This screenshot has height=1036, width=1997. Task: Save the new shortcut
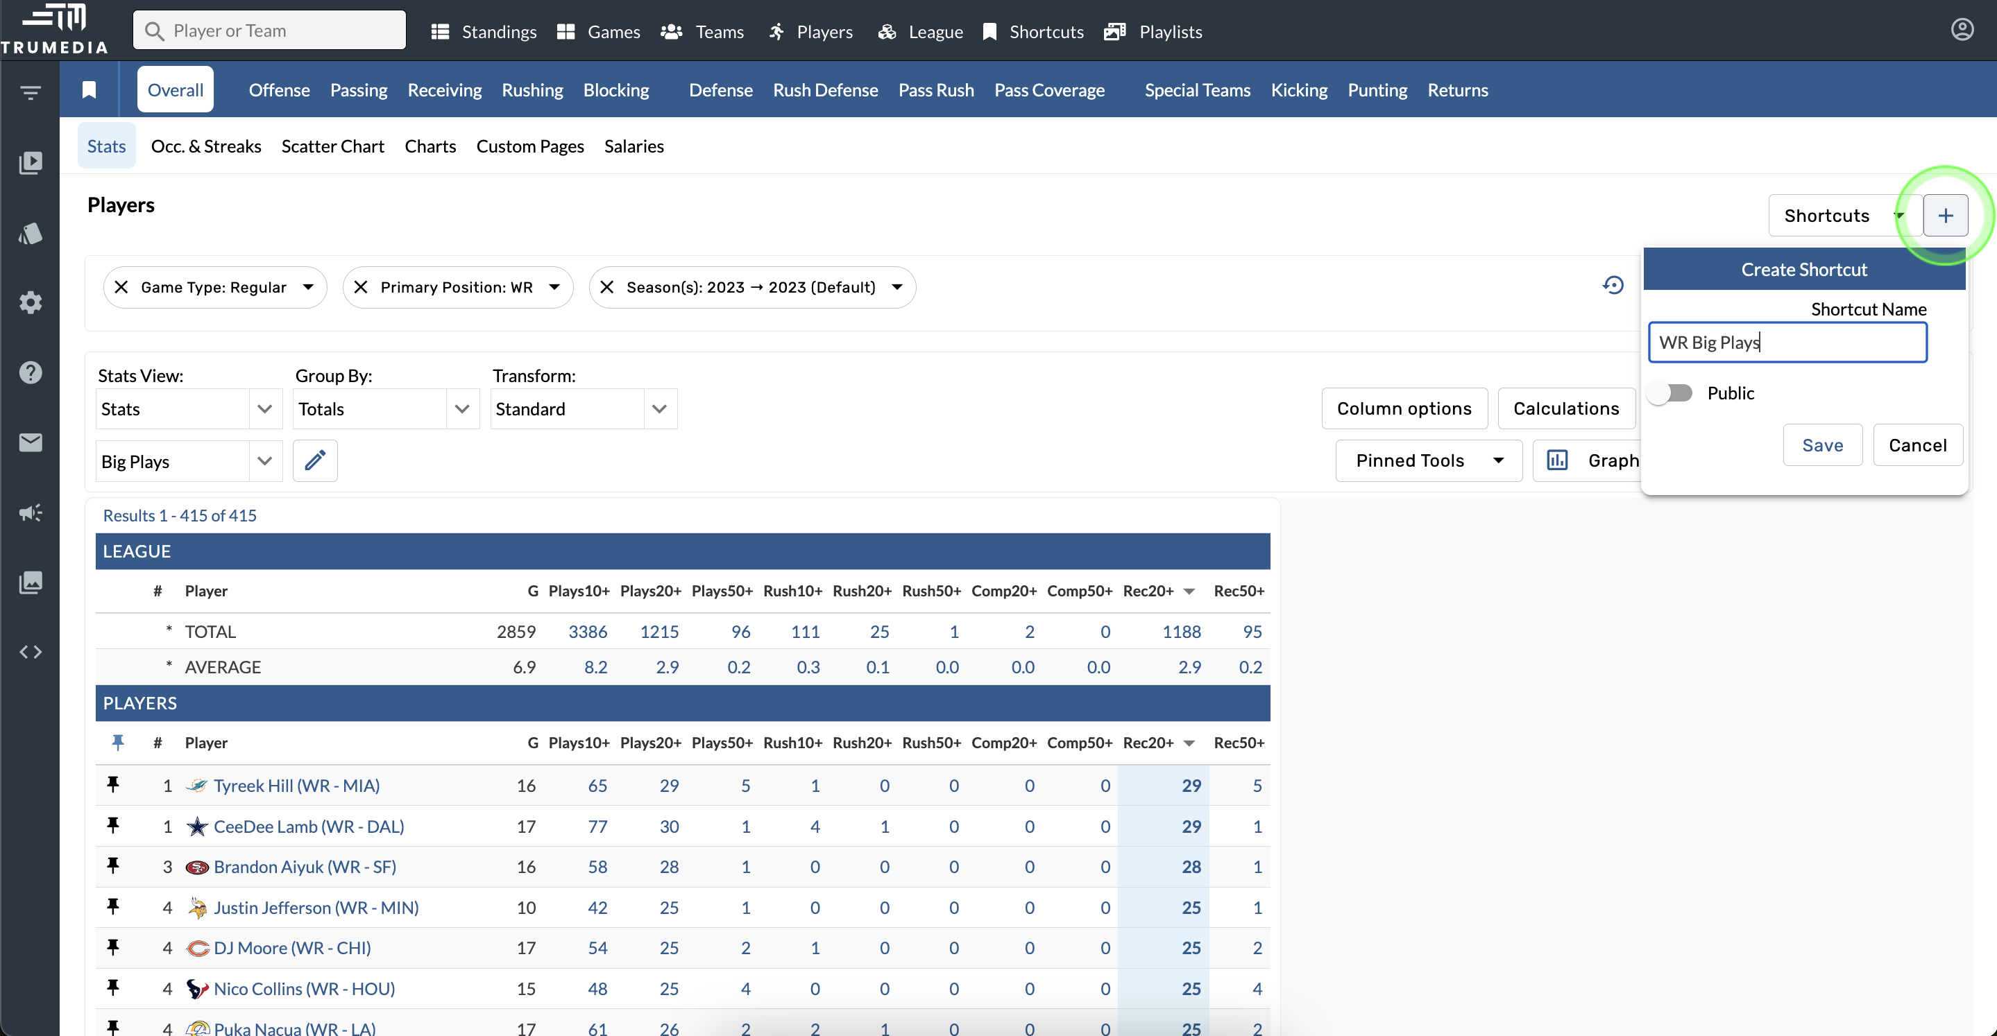[x=1822, y=446]
